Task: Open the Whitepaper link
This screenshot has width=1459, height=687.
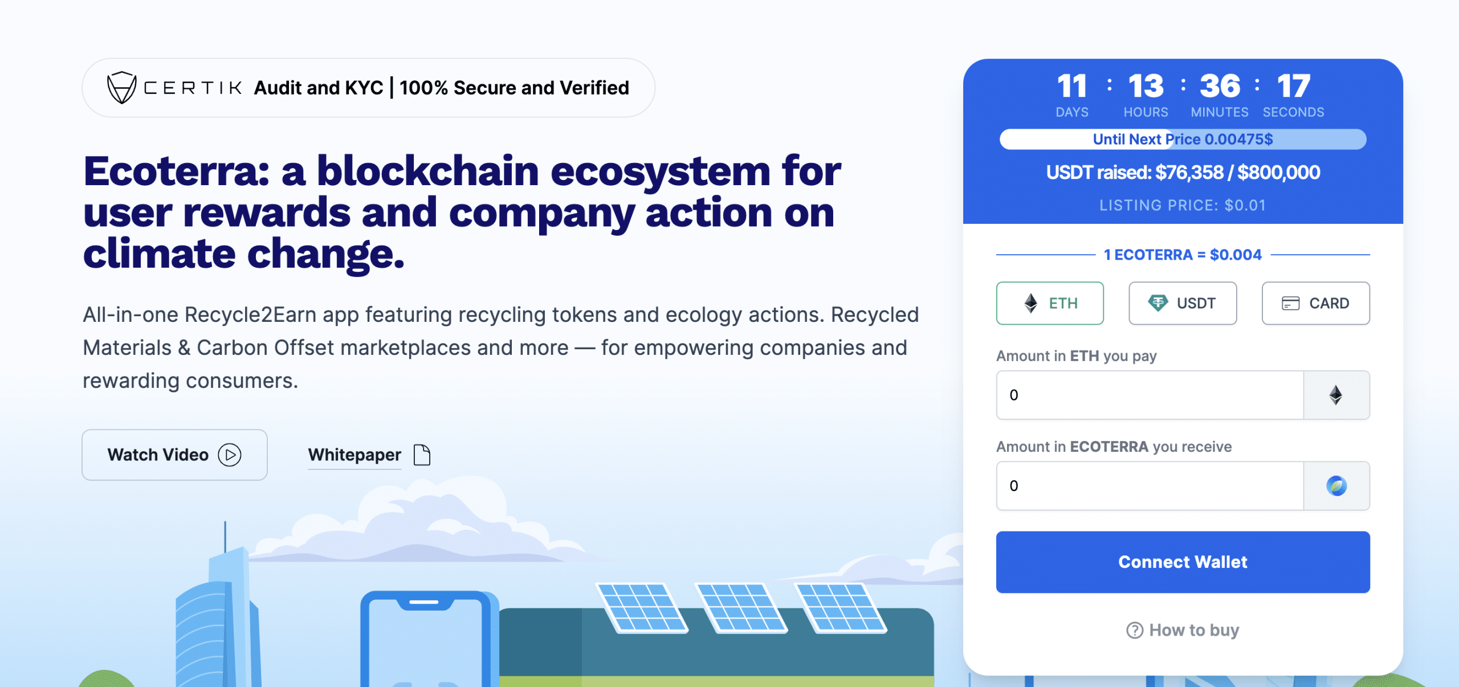Action: click(x=354, y=455)
